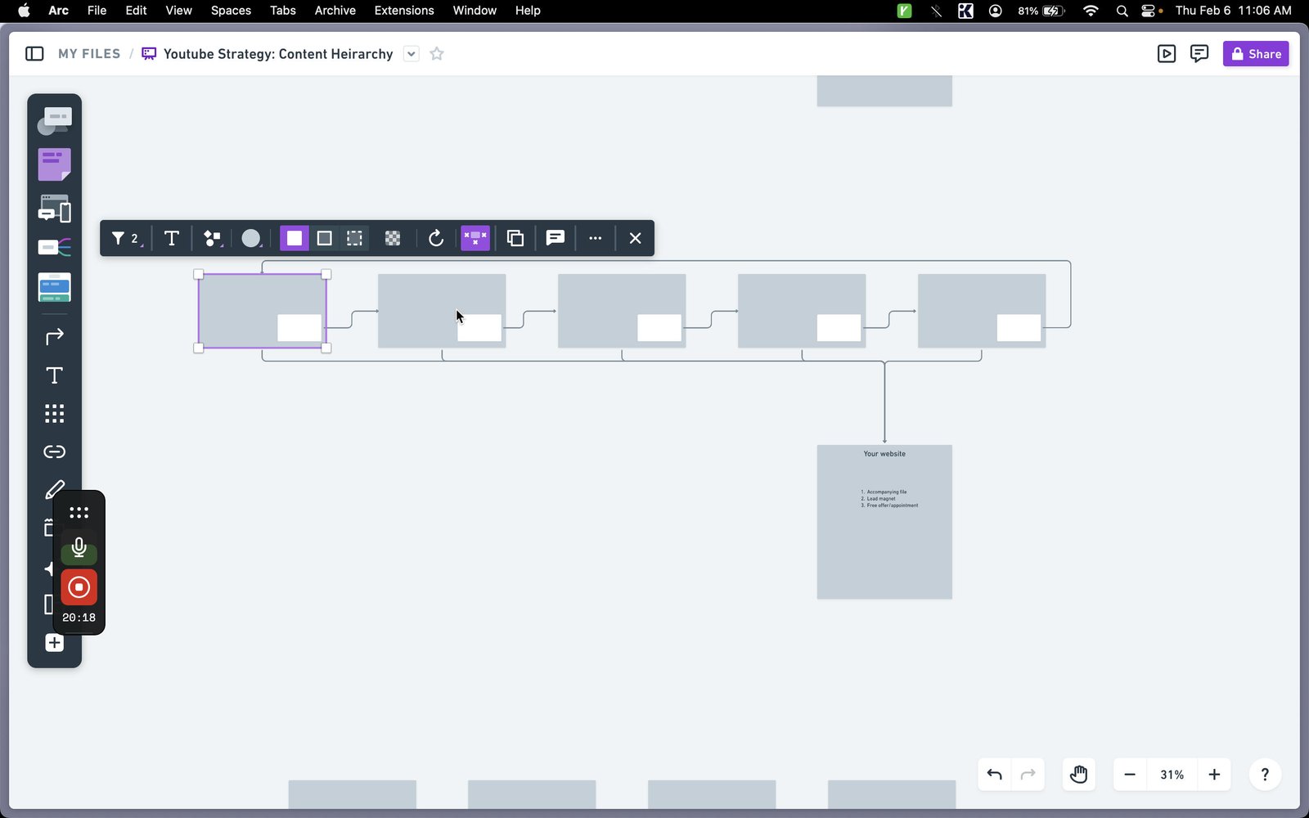Screen dimensions: 1309x818
Task: Open the shape color picker circle
Action: coord(251,238)
